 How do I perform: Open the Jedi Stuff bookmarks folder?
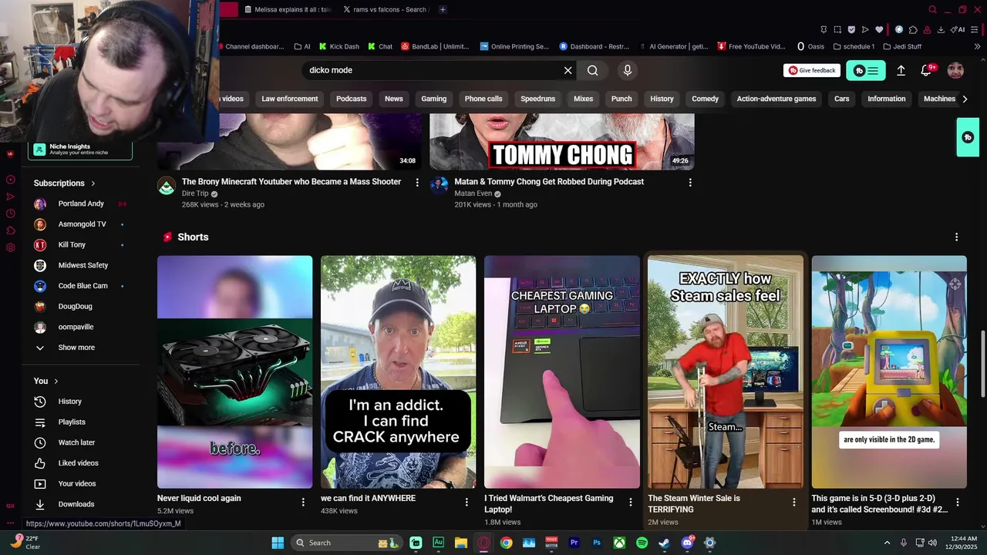coord(902,46)
